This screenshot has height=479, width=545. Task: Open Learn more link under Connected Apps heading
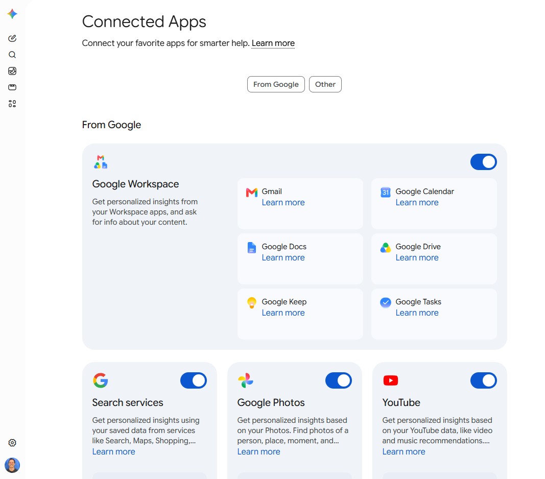tap(273, 43)
